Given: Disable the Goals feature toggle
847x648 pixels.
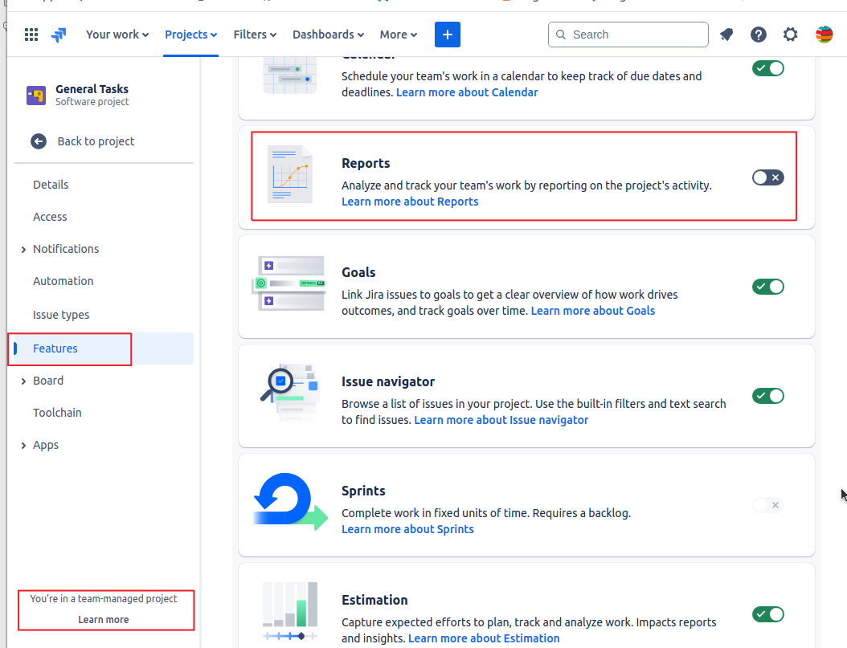Looking at the screenshot, I should point(767,287).
